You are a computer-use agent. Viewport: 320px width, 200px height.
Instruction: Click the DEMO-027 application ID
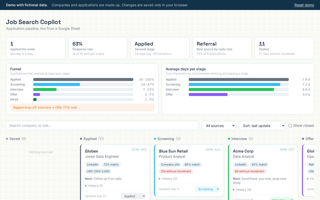pos(287,150)
